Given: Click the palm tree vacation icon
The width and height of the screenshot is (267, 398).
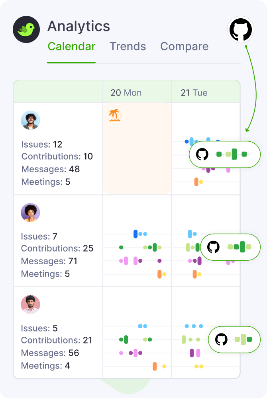Looking at the screenshot, I should [x=115, y=115].
